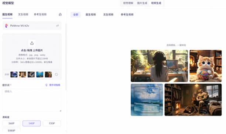
Task: Switch to the 参考生视频 tab in left panel
Action: pyautogui.click(x=40, y=14)
